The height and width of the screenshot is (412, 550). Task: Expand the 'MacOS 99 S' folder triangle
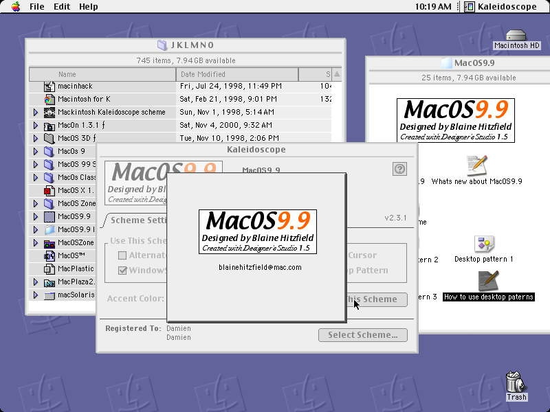tap(36, 164)
